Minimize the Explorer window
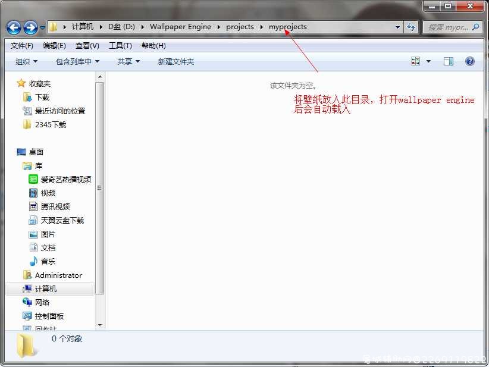The height and width of the screenshot is (367, 489). [x=432, y=6]
